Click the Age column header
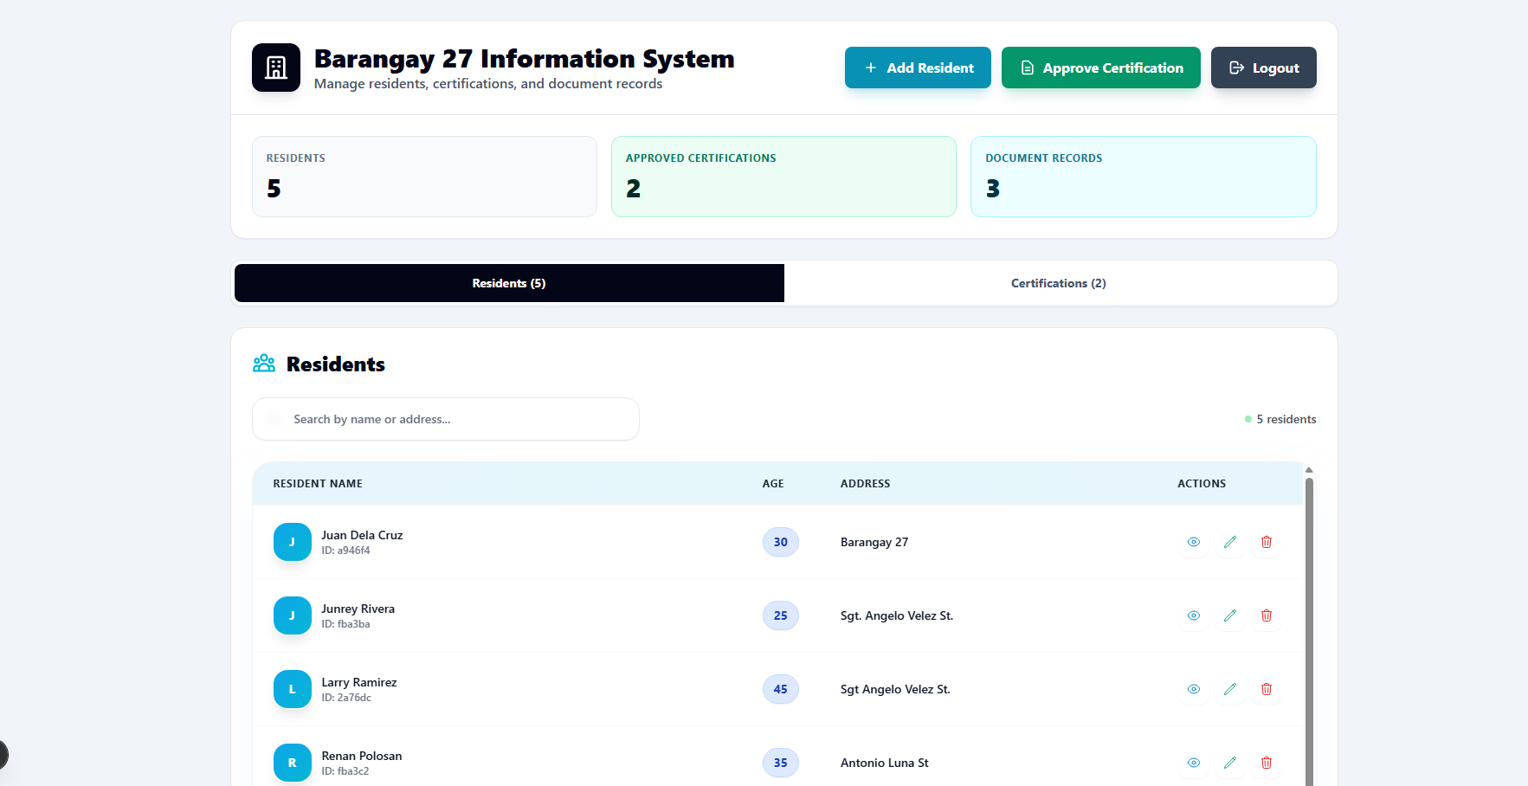This screenshot has height=786, width=1528. 773,484
